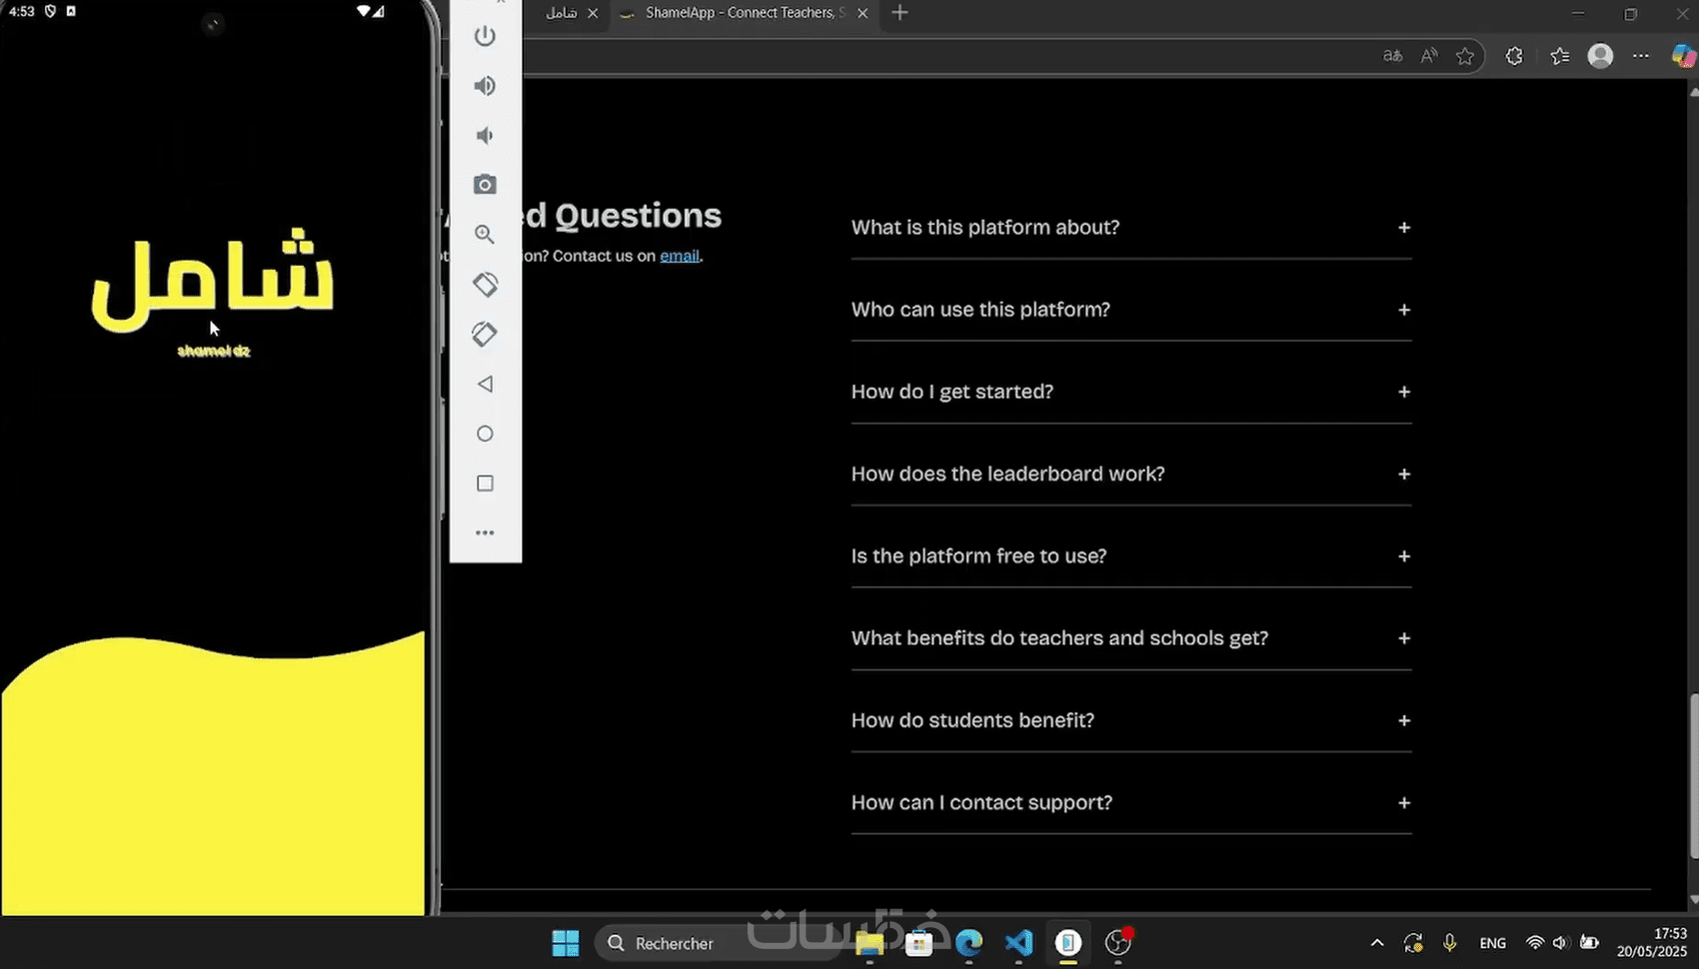This screenshot has height=969, width=1699.
Task: Click the microphone icon in system tray
Action: [x=1449, y=943]
